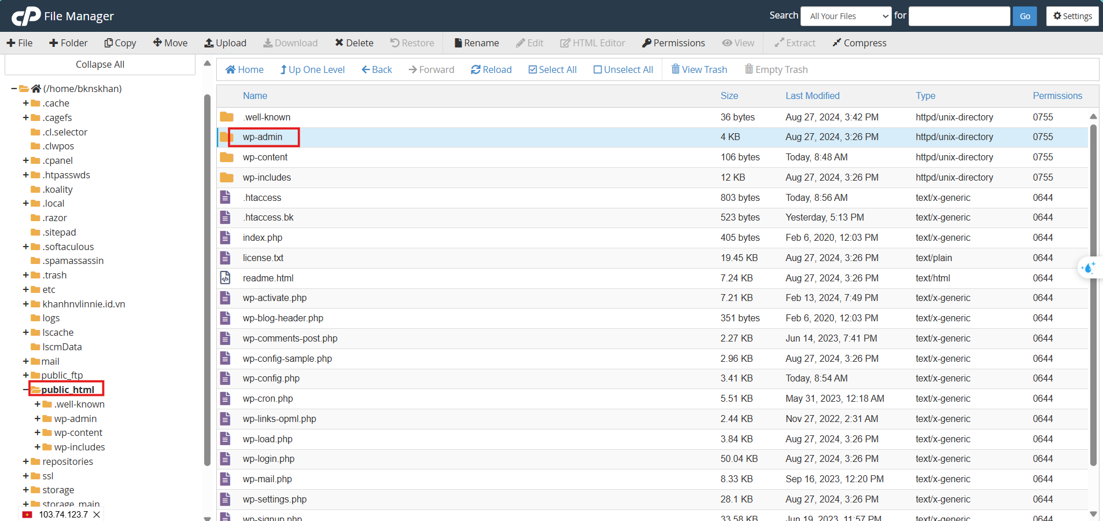Select license.txt in the file list
Screen dimensions: 1103x521
263,258
